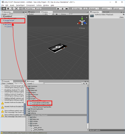125x134 pixels.
Task: Toggle Local handle rotation button
Action: 37,9
